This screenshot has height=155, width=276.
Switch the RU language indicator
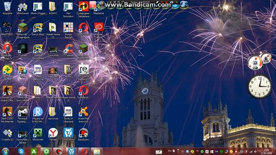(169, 151)
